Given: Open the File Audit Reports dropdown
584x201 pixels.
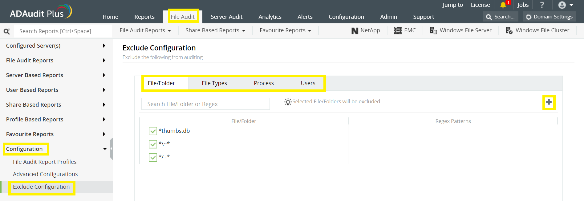Looking at the screenshot, I should point(145,30).
